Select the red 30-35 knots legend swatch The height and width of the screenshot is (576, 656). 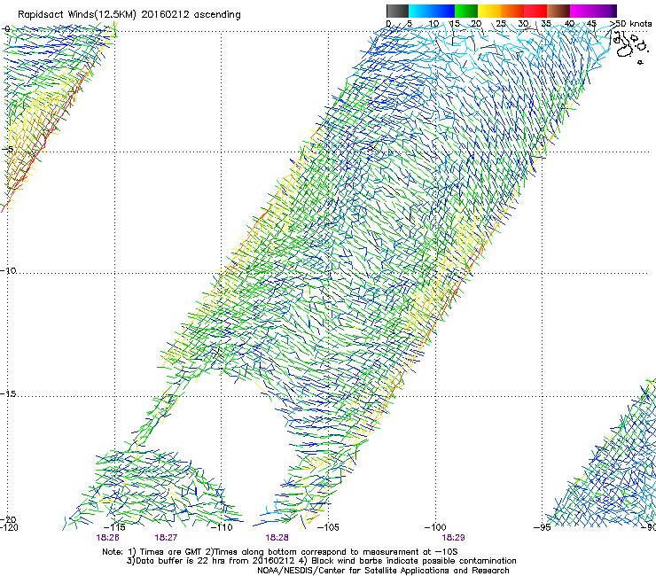[x=535, y=11]
